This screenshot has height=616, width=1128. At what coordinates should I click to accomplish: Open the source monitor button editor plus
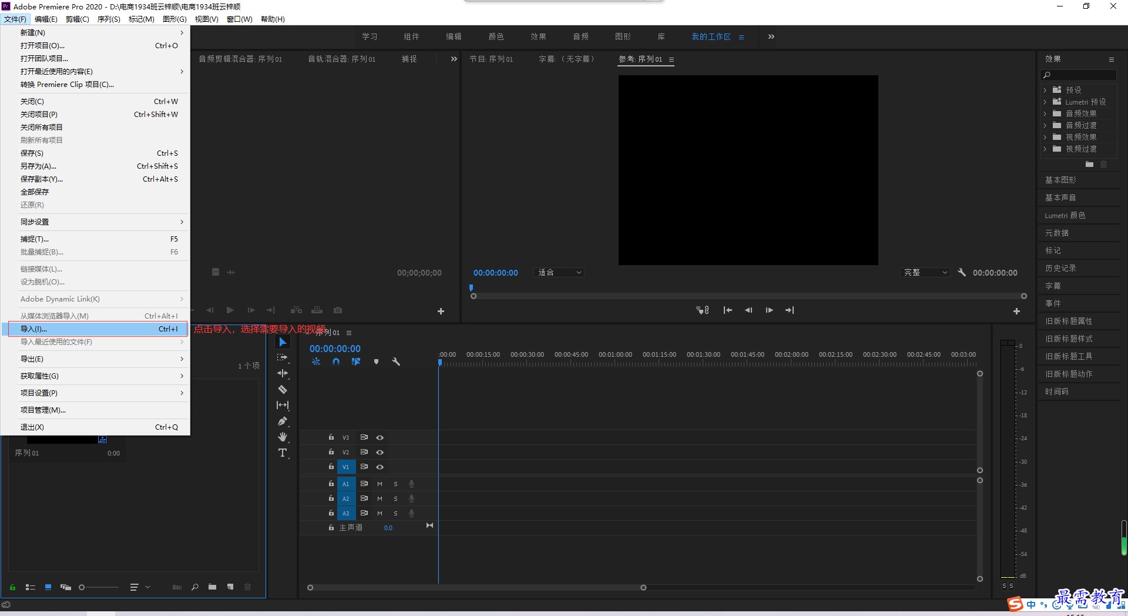[441, 311]
